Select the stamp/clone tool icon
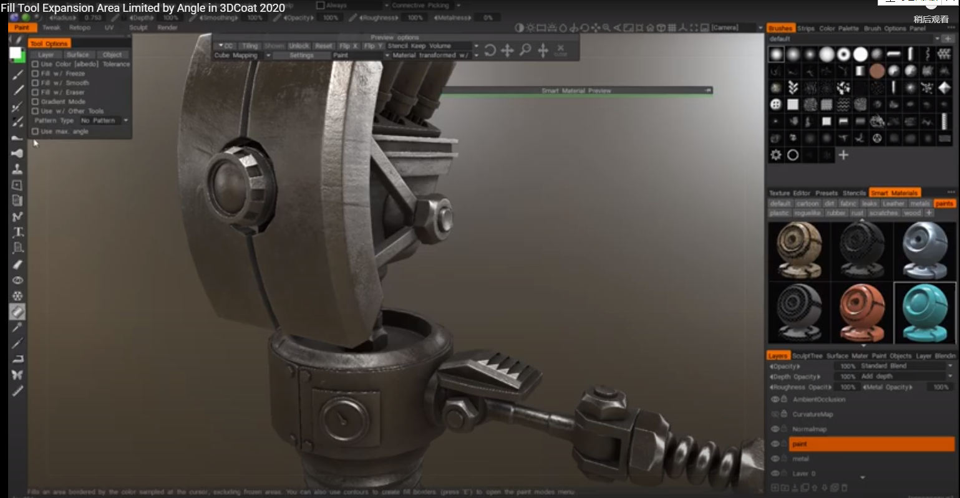 click(17, 169)
